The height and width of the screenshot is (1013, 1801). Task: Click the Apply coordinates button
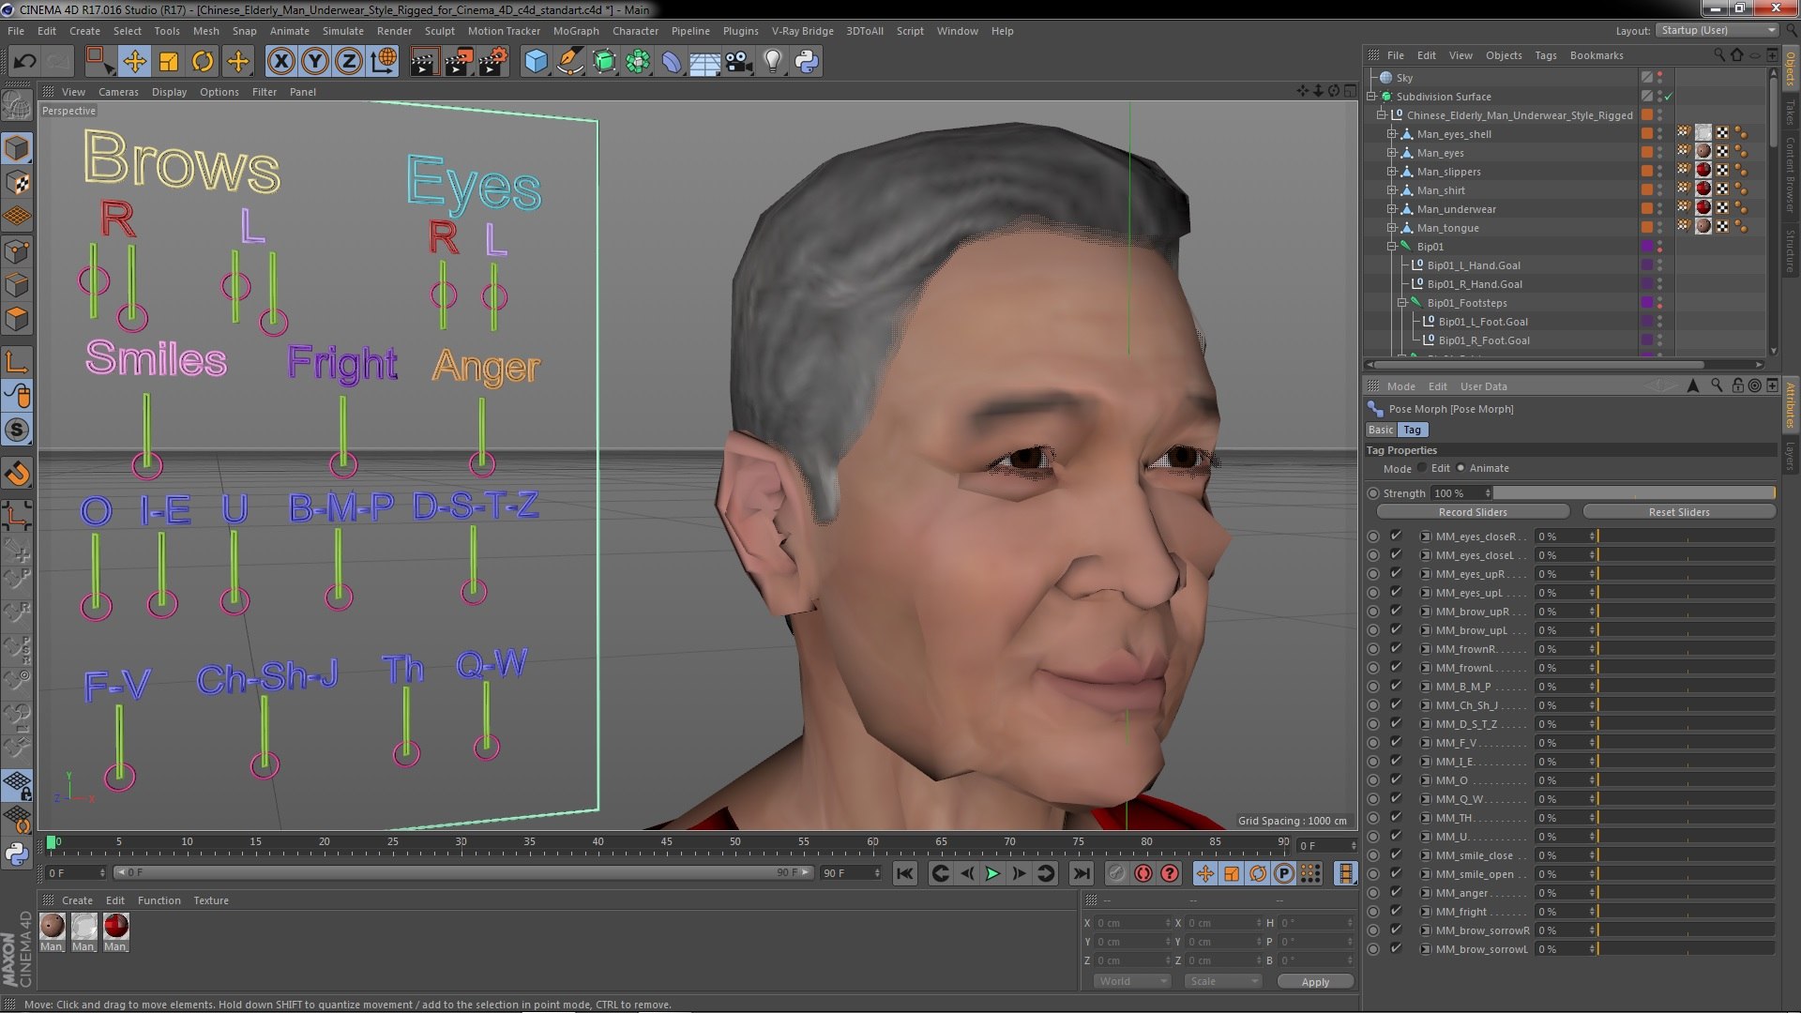tap(1315, 981)
